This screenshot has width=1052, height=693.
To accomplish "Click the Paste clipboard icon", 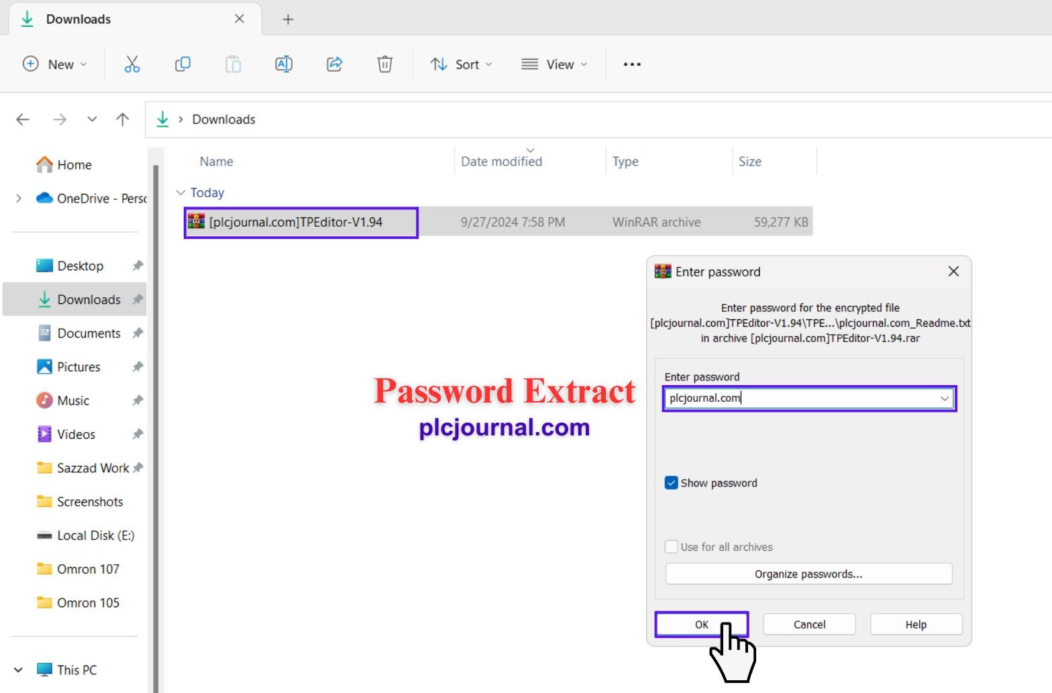I will (233, 64).
